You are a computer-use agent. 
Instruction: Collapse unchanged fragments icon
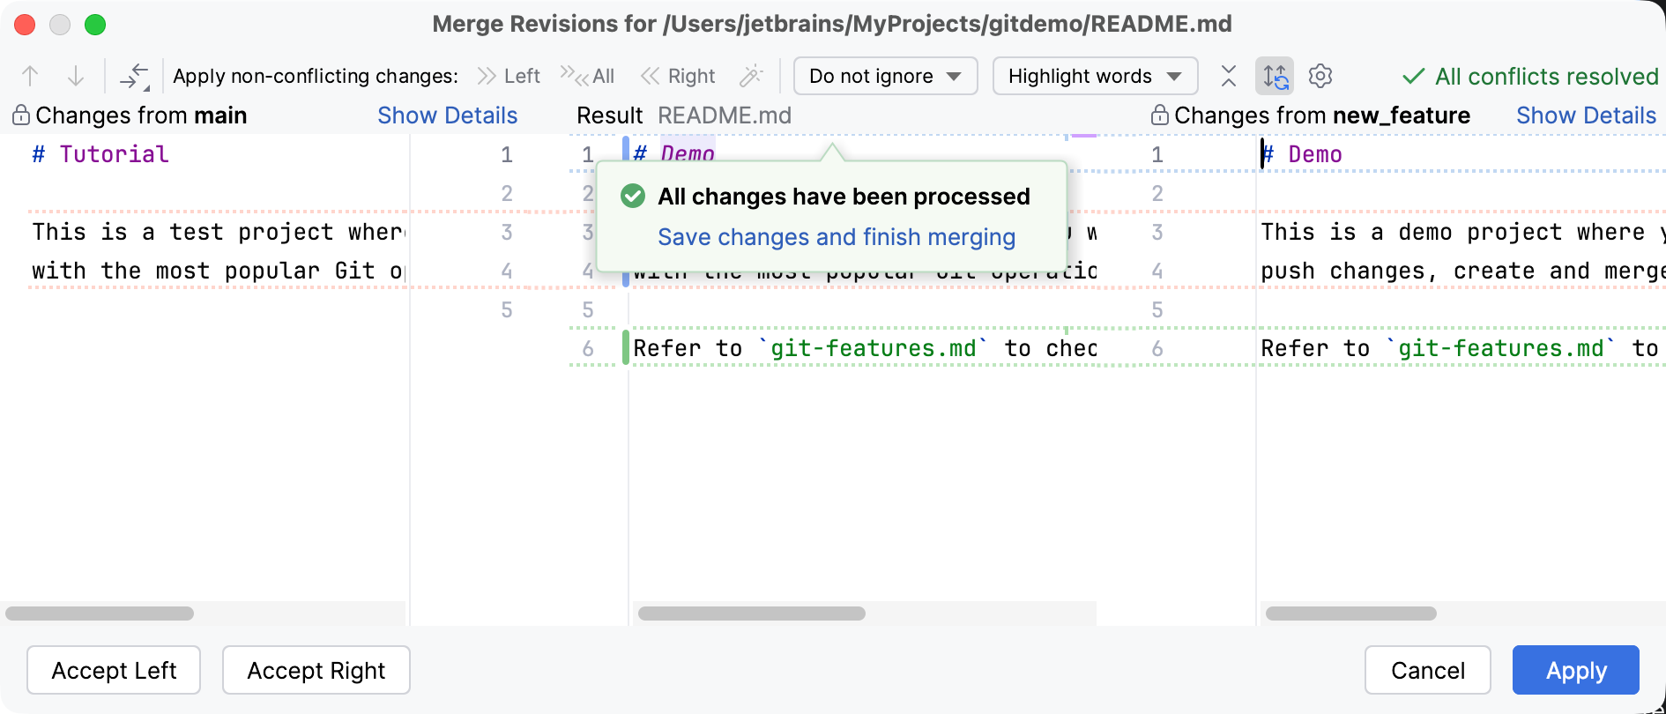(1229, 77)
